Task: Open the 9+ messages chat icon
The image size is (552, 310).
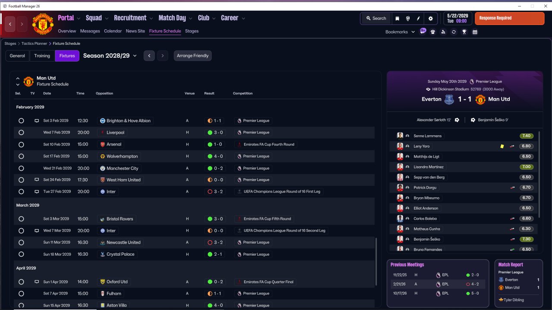Action: point(423,31)
